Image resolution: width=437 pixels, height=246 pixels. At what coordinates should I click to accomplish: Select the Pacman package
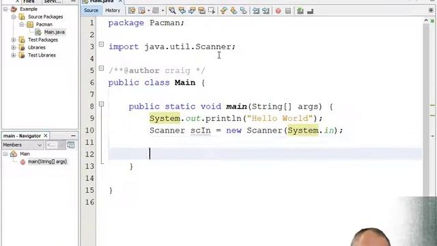point(44,25)
